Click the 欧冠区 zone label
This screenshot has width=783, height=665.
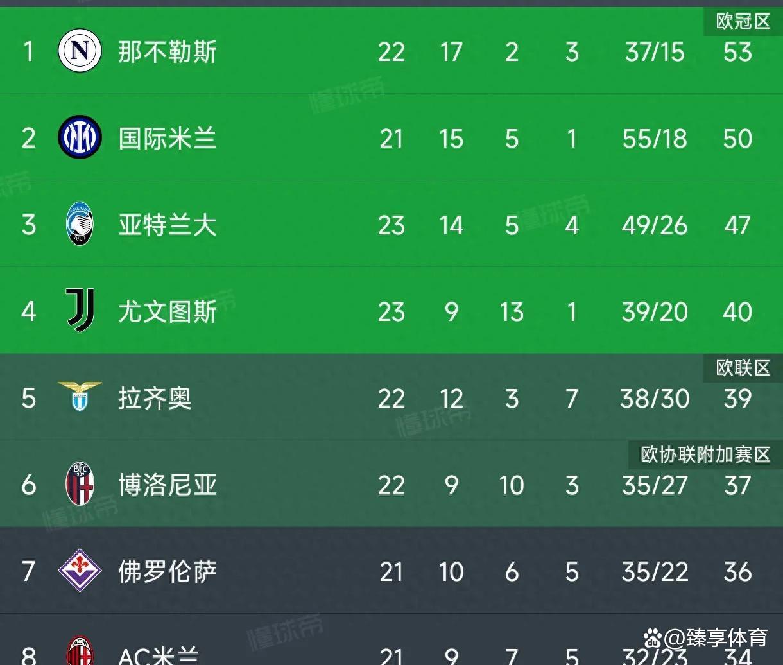(x=743, y=22)
